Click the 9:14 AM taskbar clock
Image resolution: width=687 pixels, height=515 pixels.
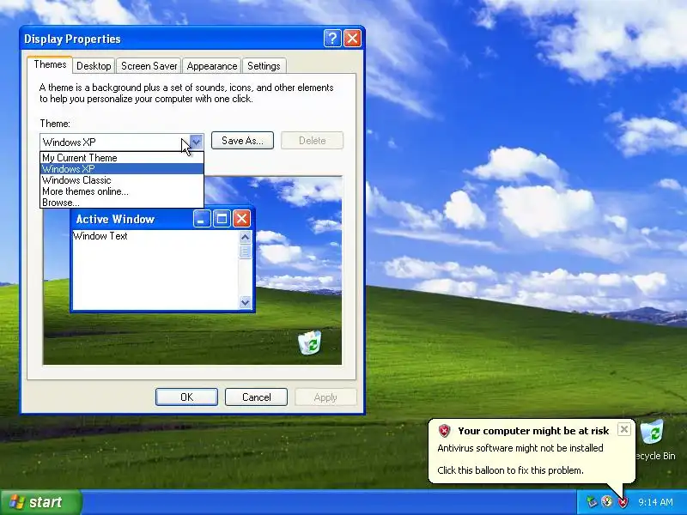pos(655,502)
